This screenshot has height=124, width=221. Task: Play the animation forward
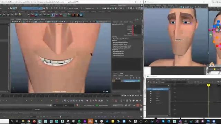pyautogui.click(x=133, y=96)
